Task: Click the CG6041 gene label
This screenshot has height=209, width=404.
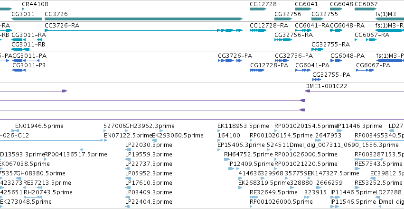Action: [x=306, y=4]
